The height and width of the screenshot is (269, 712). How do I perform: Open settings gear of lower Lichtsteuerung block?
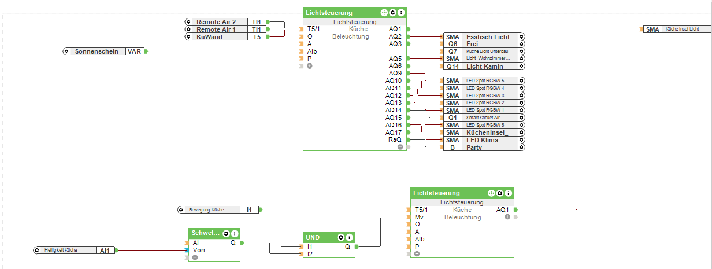point(500,193)
